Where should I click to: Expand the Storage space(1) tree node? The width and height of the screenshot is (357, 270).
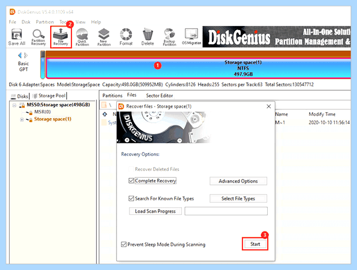point(22,119)
